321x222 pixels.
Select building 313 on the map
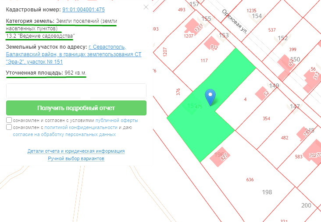312,80
